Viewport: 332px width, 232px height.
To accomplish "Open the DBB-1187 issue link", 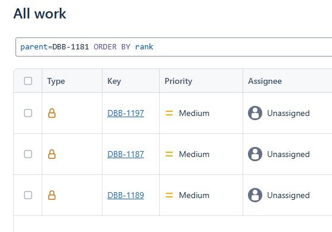I will click(126, 154).
